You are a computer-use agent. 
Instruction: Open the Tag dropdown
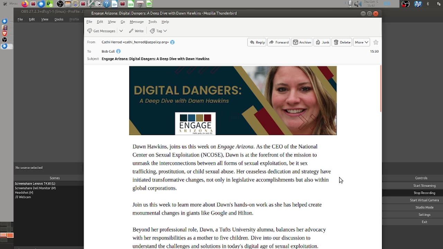pyautogui.click(x=159, y=31)
